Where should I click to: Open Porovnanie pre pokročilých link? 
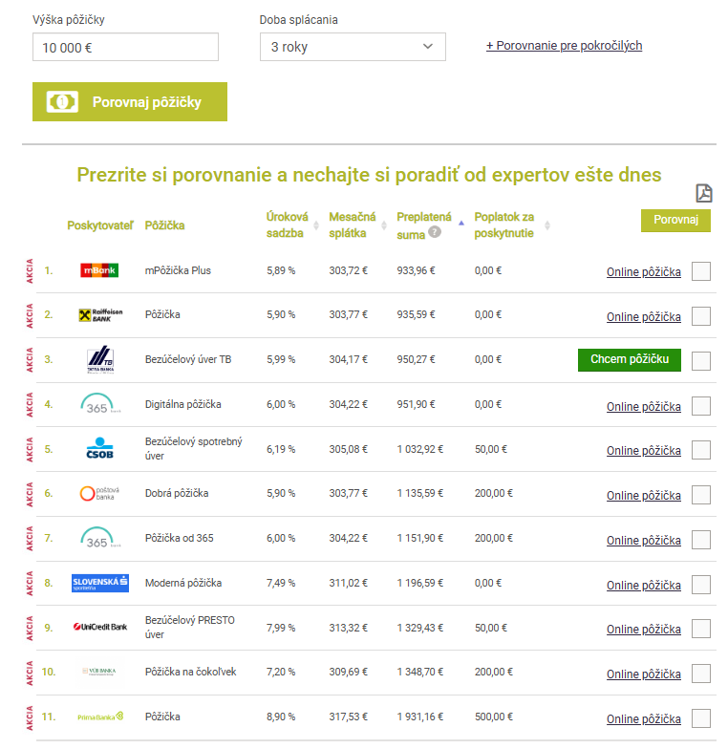point(564,46)
